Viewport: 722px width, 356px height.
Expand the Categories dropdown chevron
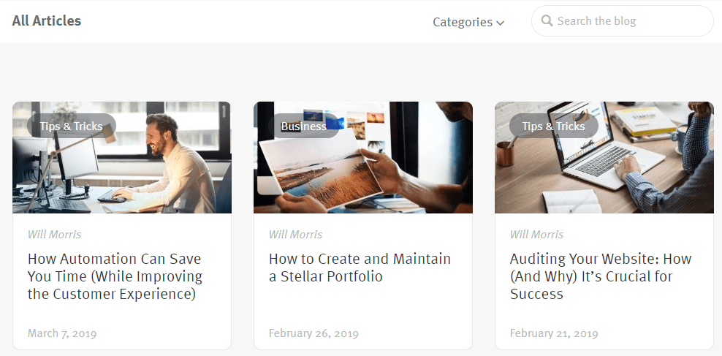point(501,23)
